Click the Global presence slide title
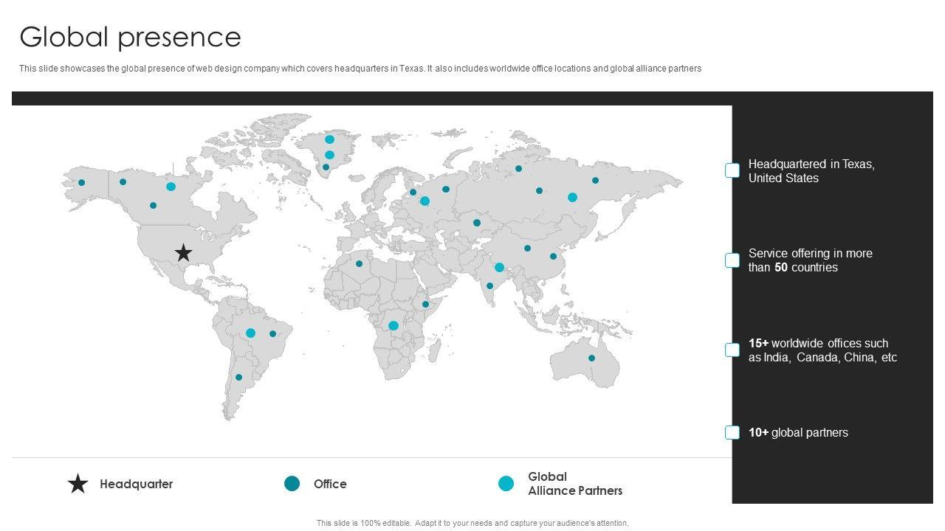The width and height of the screenshot is (945, 531). [130, 37]
